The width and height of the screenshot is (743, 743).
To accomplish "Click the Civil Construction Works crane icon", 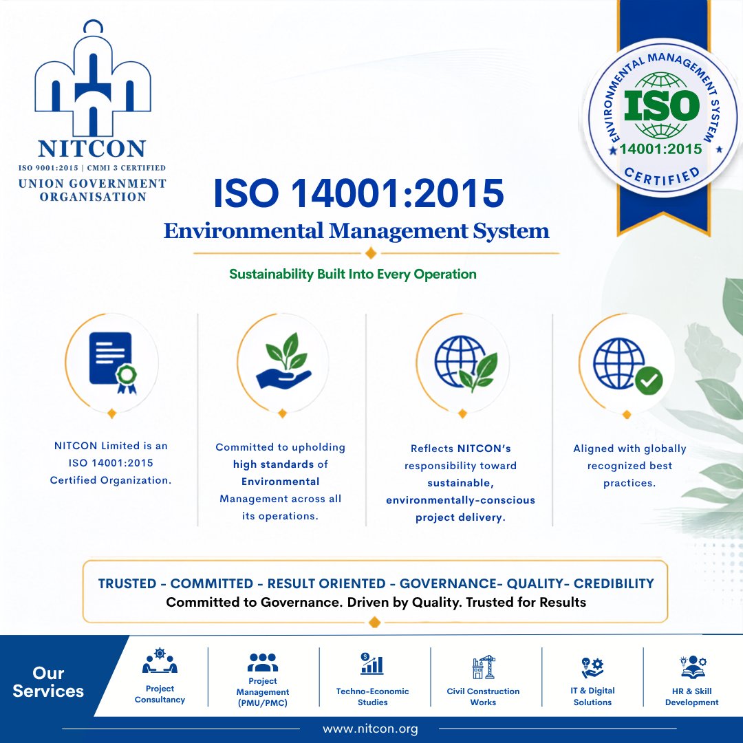I will pyautogui.click(x=484, y=667).
